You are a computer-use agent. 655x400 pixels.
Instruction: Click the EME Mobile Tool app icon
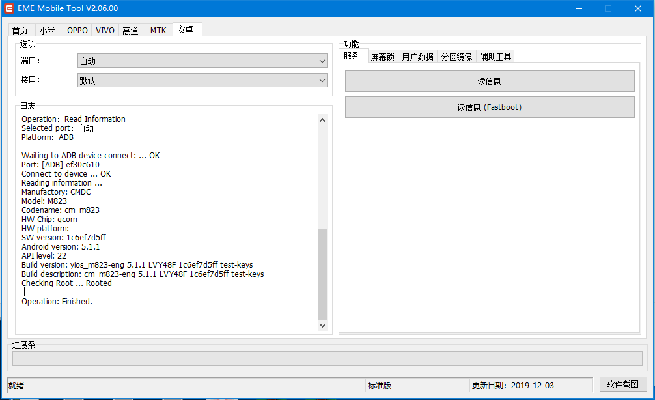(9, 8)
